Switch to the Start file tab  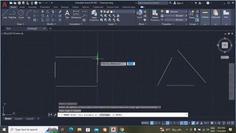[x=8, y=28]
